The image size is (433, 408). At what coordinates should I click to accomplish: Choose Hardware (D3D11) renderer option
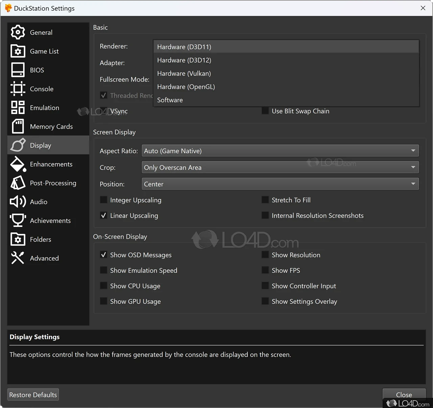pyautogui.click(x=286, y=47)
